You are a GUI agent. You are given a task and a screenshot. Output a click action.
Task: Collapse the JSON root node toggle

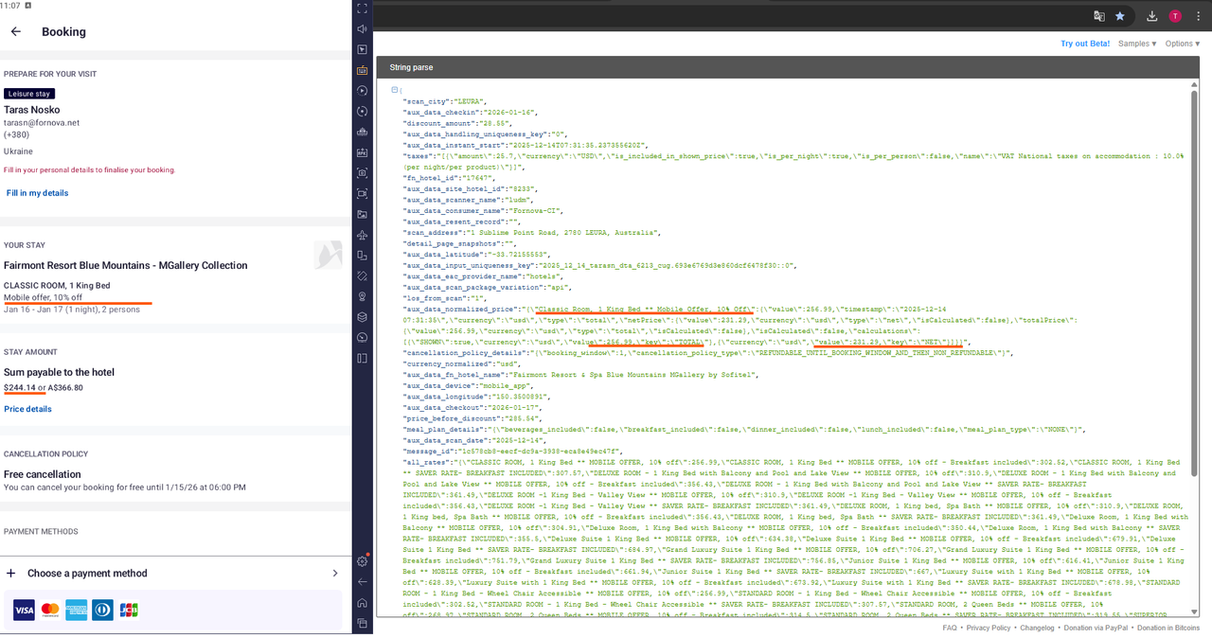click(x=394, y=90)
